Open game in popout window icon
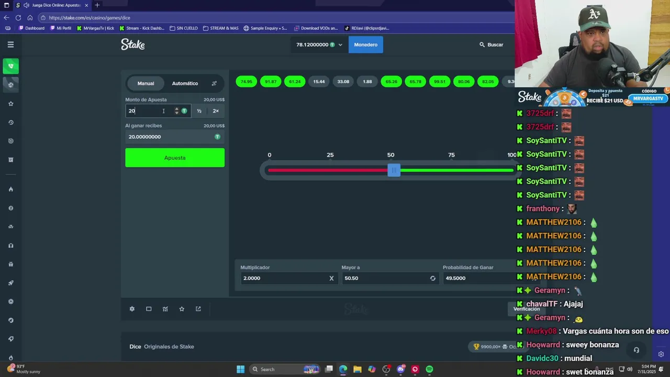Viewport: 670px width, 377px height. coord(198,309)
